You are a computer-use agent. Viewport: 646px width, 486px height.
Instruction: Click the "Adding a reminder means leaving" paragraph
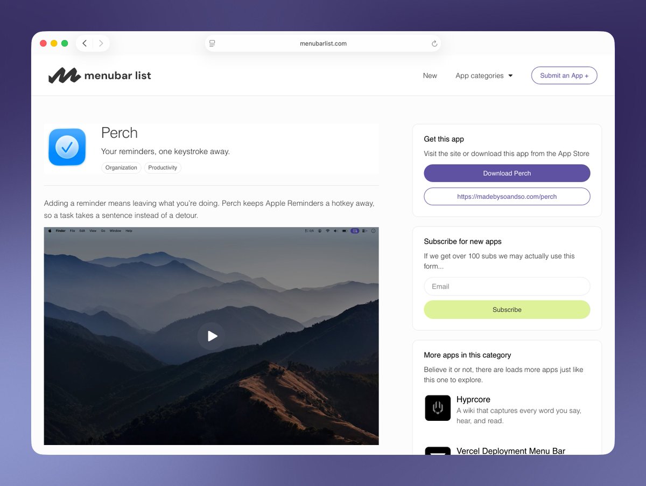click(x=209, y=209)
